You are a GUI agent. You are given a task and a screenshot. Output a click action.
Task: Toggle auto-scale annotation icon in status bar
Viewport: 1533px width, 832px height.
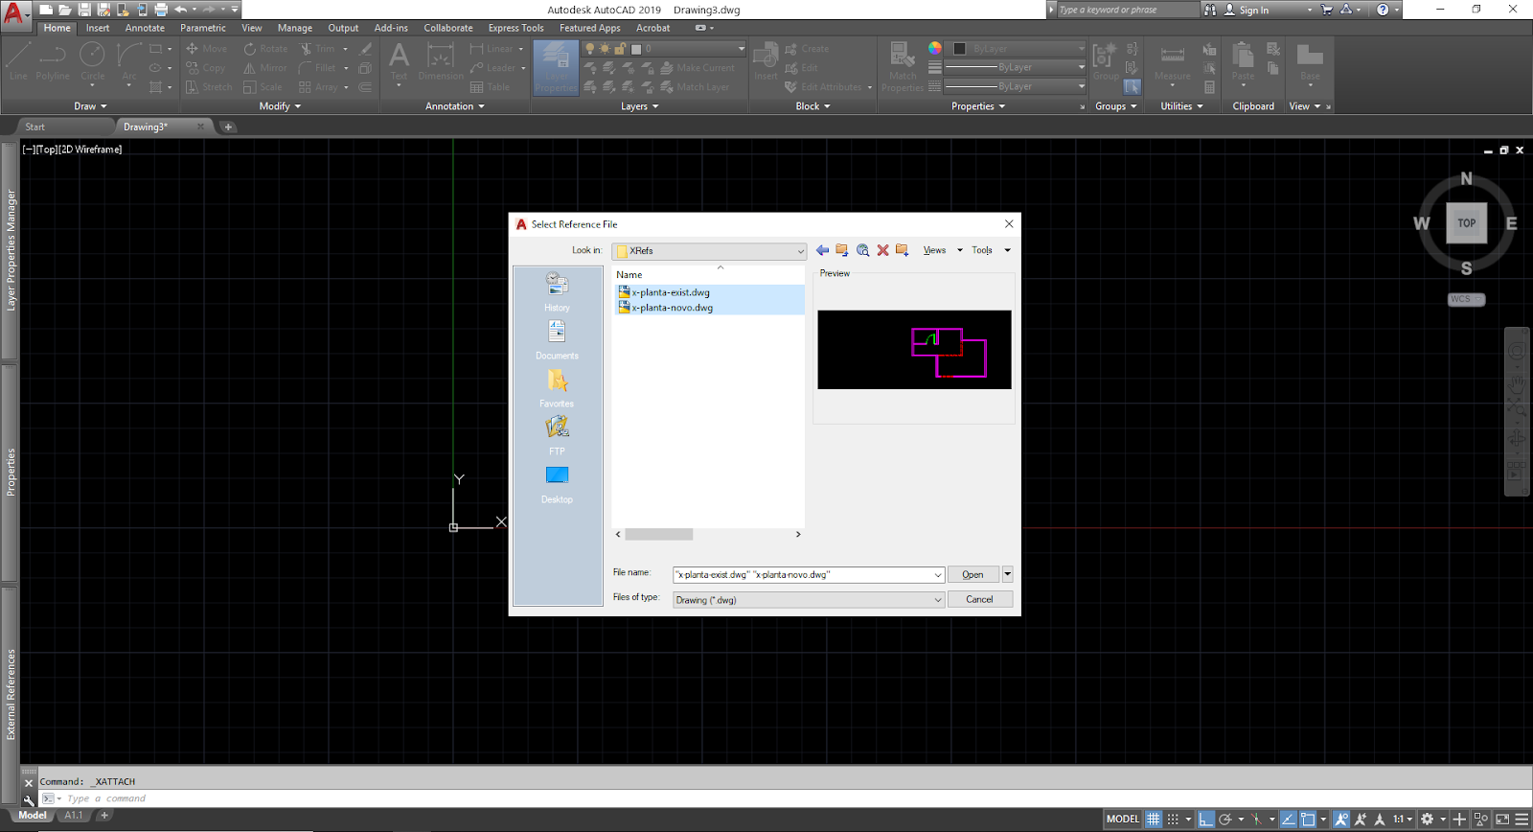(1360, 820)
